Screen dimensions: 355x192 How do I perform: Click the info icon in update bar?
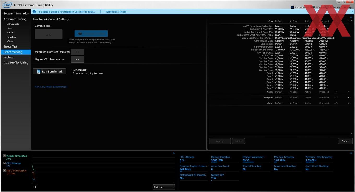pyautogui.click(x=34, y=12)
